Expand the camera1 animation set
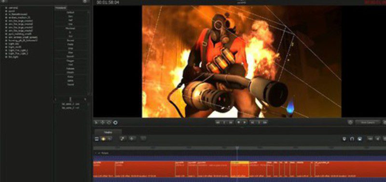Viewport: 386px width, 182px height. [6, 8]
